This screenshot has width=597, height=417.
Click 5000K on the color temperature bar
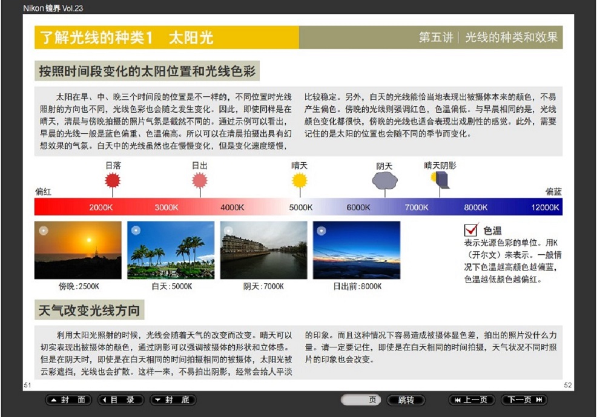click(x=300, y=208)
